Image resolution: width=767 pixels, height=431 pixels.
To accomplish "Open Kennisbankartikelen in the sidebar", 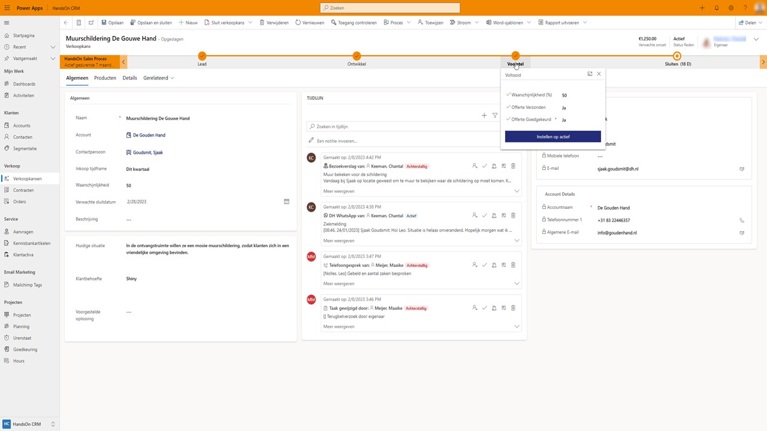I will tap(32, 243).
